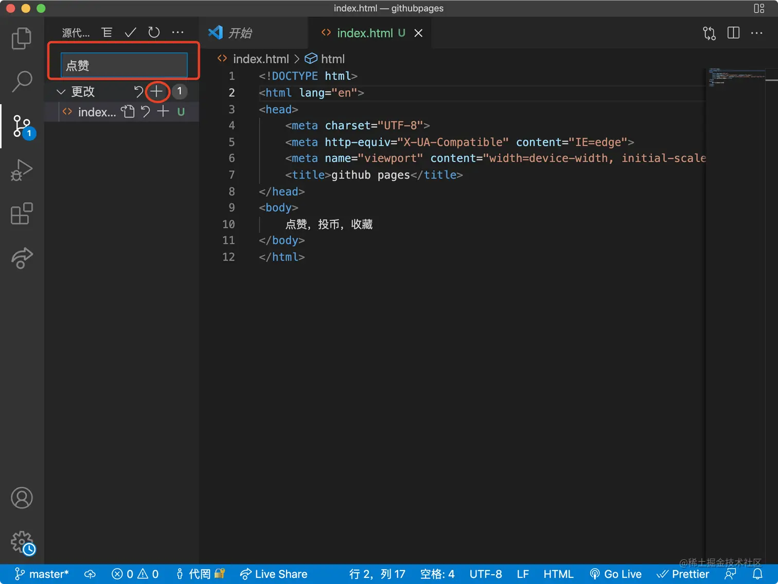Screen dimensions: 778x584
Task: Collapse the 更改 changes group
Action: click(x=61, y=92)
